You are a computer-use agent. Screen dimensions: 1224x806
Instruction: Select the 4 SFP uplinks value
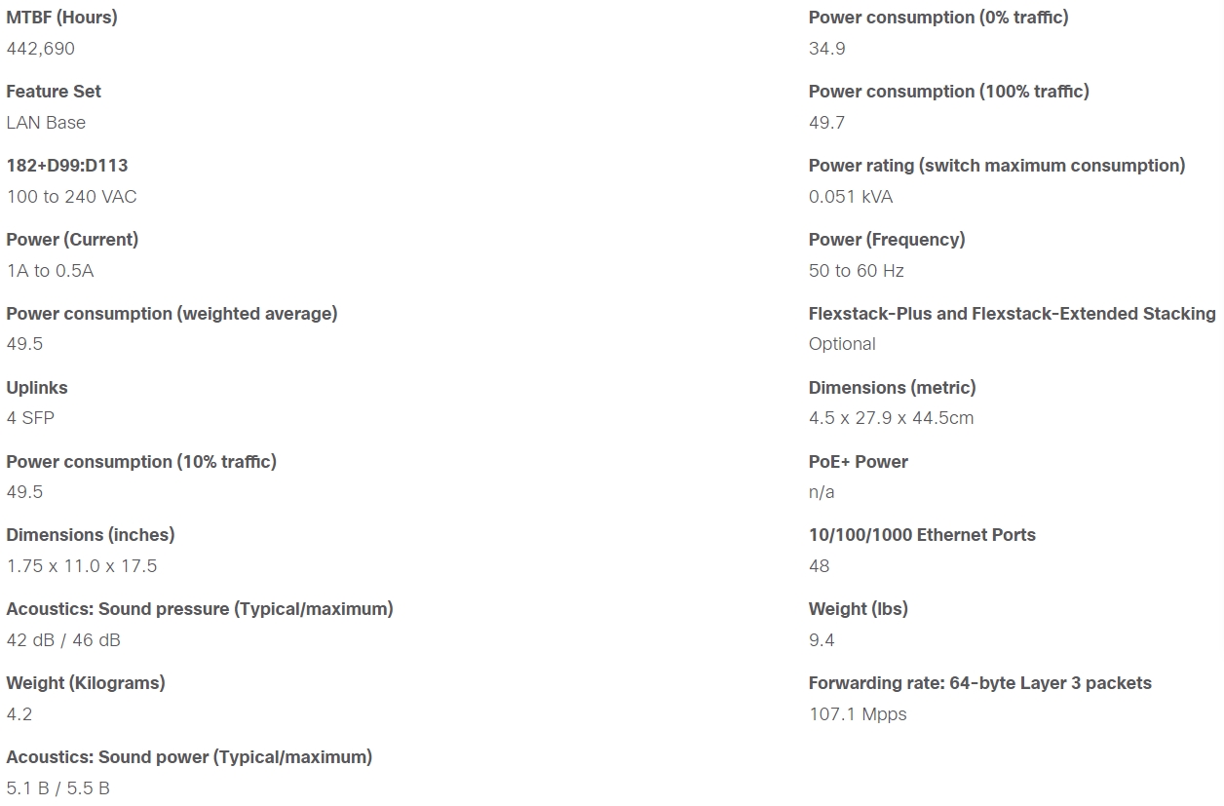pos(30,418)
